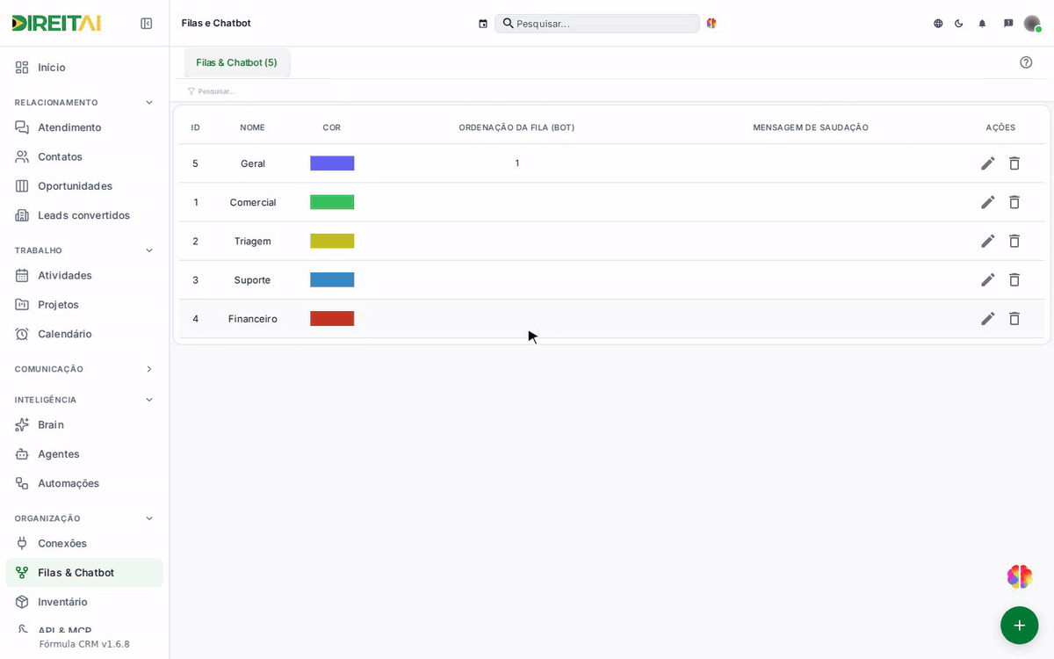Click the pencil icon for Suporte row
This screenshot has height=659, width=1054.
988,279
